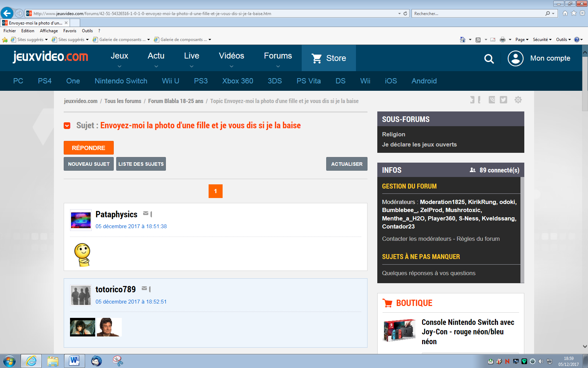Open the Forum Blabla 18-25 ans breadcrumb link

pos(175,101)
